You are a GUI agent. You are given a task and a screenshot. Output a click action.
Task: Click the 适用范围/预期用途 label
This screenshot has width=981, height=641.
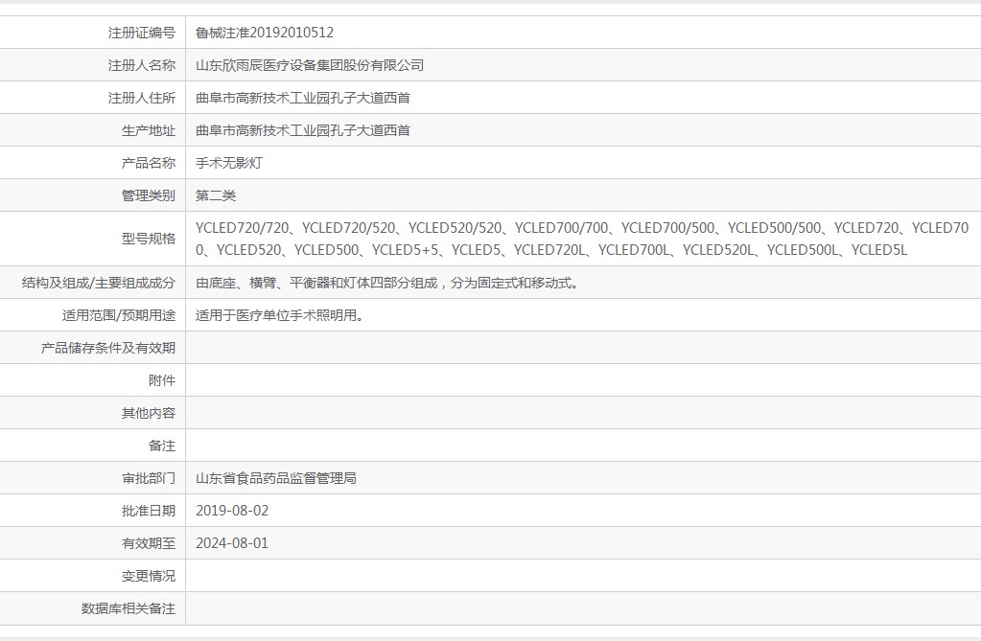[x=118, y=315]
